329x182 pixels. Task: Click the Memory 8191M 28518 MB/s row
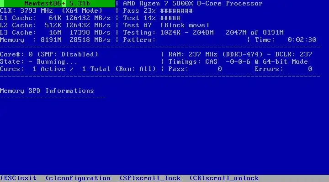[55, 40]
